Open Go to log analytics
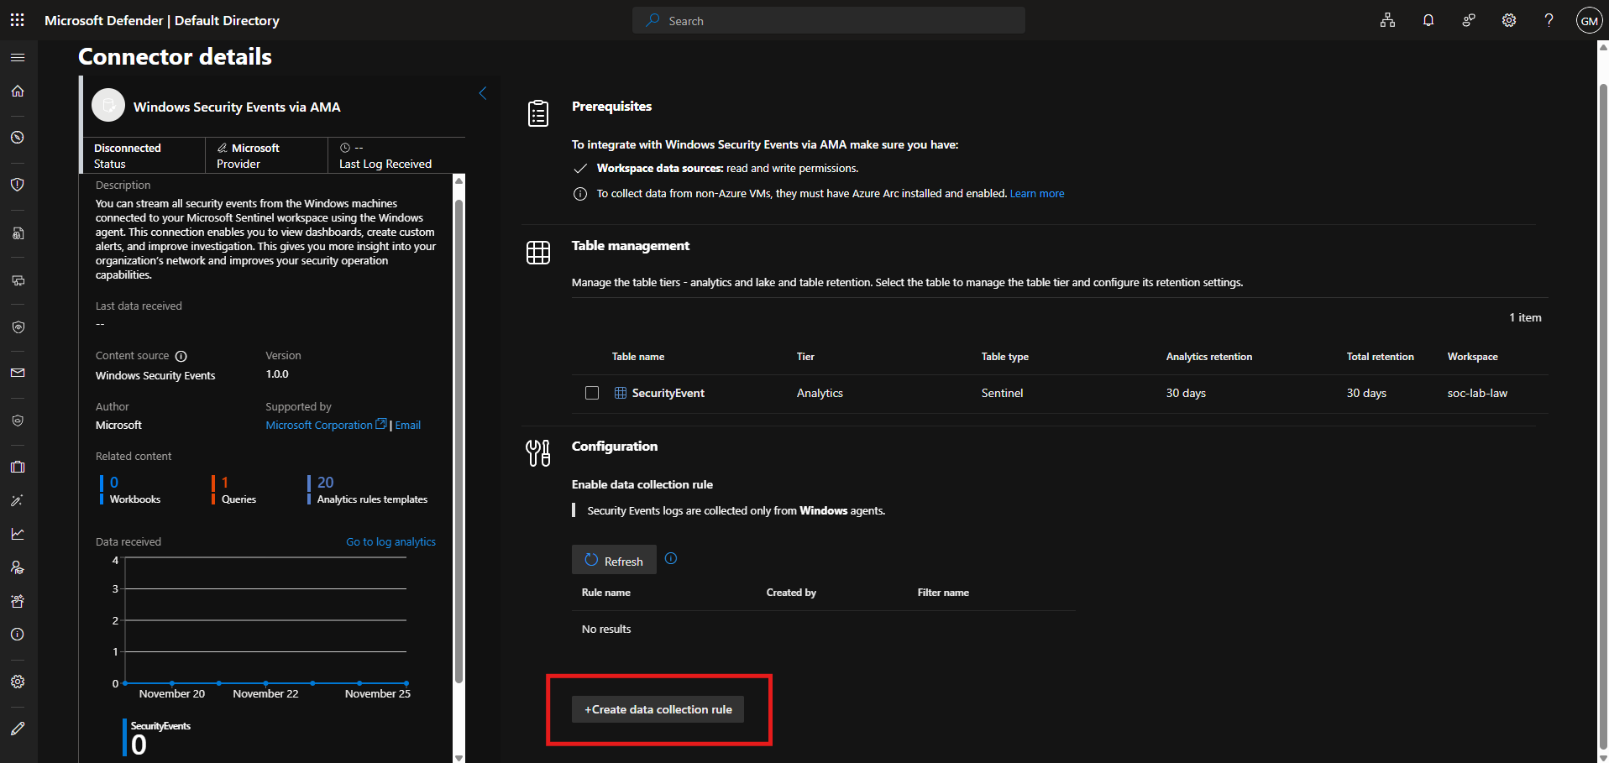Image resolution: width=1609 pixels, height=763 pixels. pos(390,541)
